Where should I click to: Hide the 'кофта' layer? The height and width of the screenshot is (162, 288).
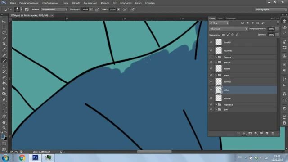click(211, 68)
